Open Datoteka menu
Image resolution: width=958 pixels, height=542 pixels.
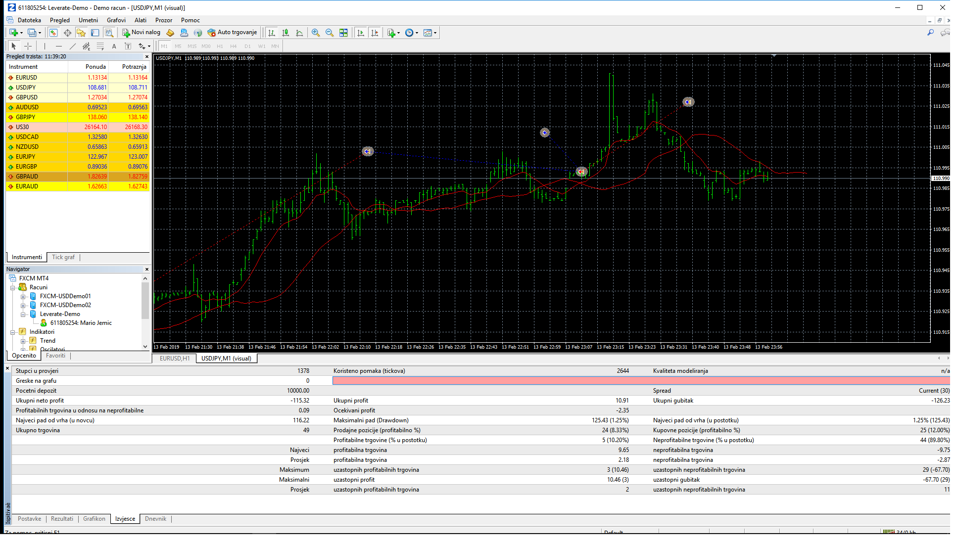coord(29,20)
